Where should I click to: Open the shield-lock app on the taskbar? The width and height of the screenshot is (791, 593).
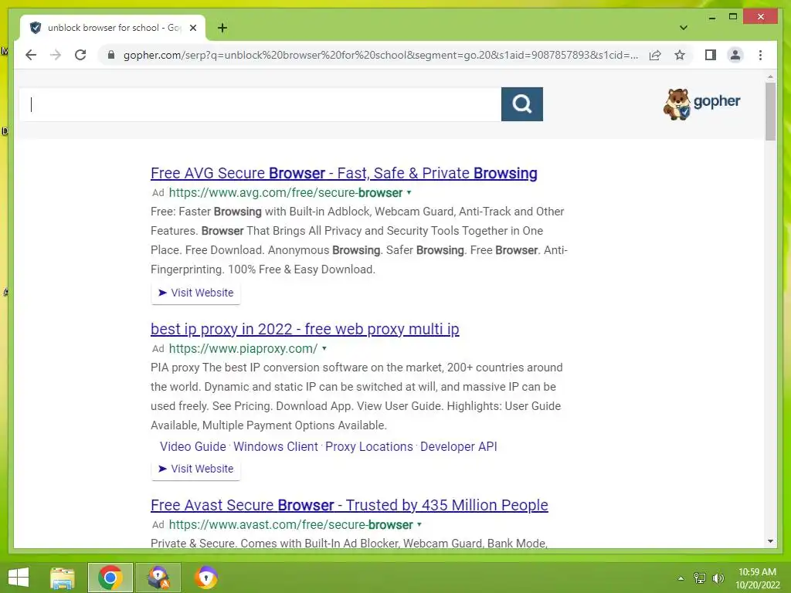pos(207,578)
